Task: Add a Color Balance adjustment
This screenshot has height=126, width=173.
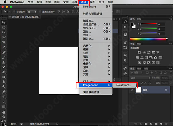Action: click(142, 57)
